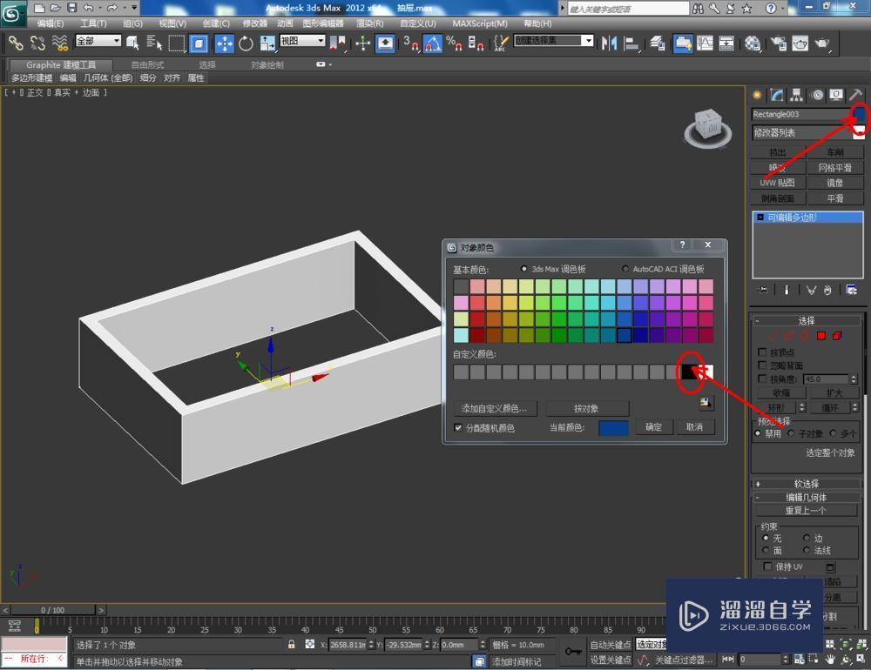Open the Material Editor icon

pyautogui.click(x=751, y=41)
